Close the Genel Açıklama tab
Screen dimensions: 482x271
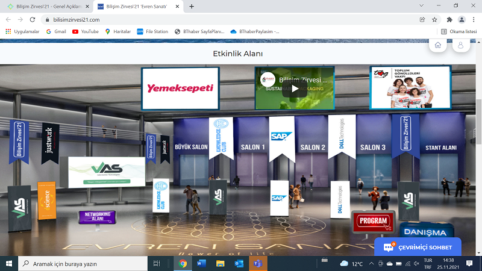[87, 6]
